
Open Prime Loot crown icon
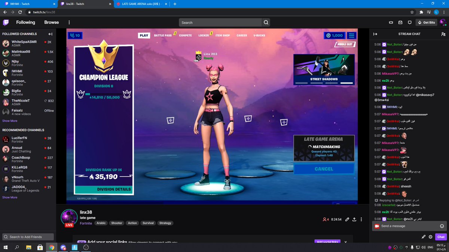[x=391, y=22]
